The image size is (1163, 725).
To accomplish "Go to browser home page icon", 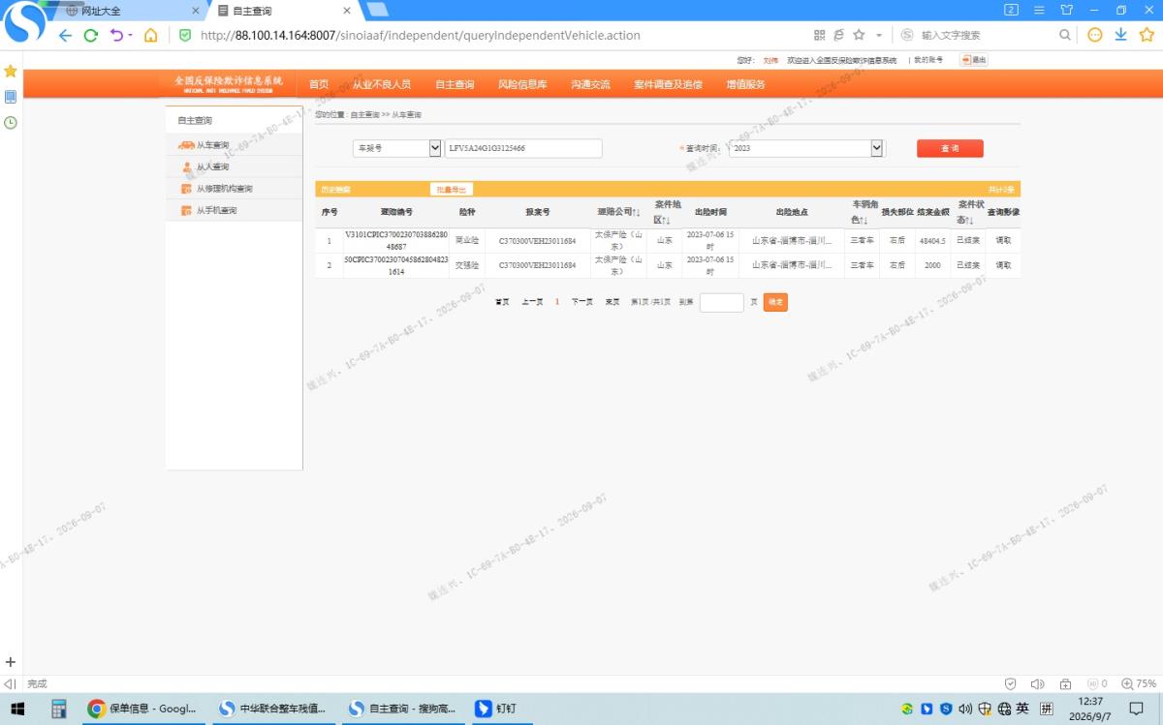I will click(x=150, y=35).
